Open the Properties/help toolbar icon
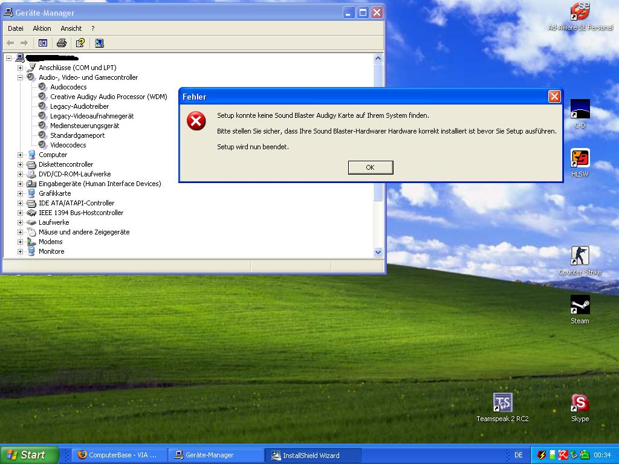 click(80, 43)
